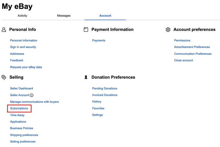Open Sign in and security
Image resolution: width=220 pixels, height=147 pixels.
[23, 47]
